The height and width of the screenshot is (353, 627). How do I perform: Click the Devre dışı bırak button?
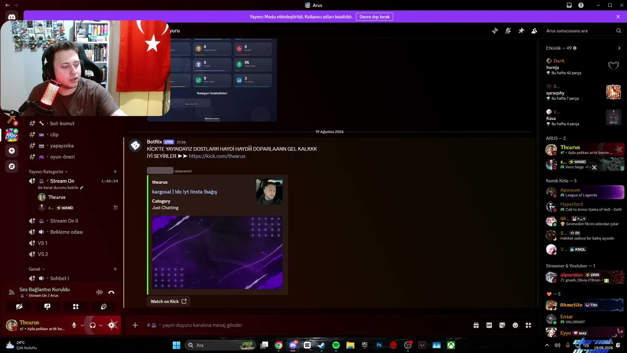(375, 17)
